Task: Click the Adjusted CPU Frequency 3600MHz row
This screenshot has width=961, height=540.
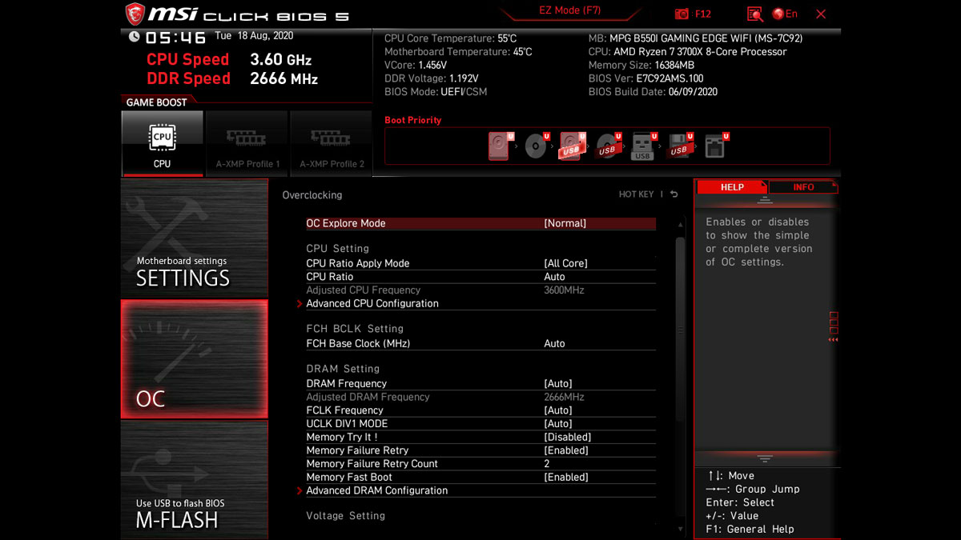Action: click(480, 290)
